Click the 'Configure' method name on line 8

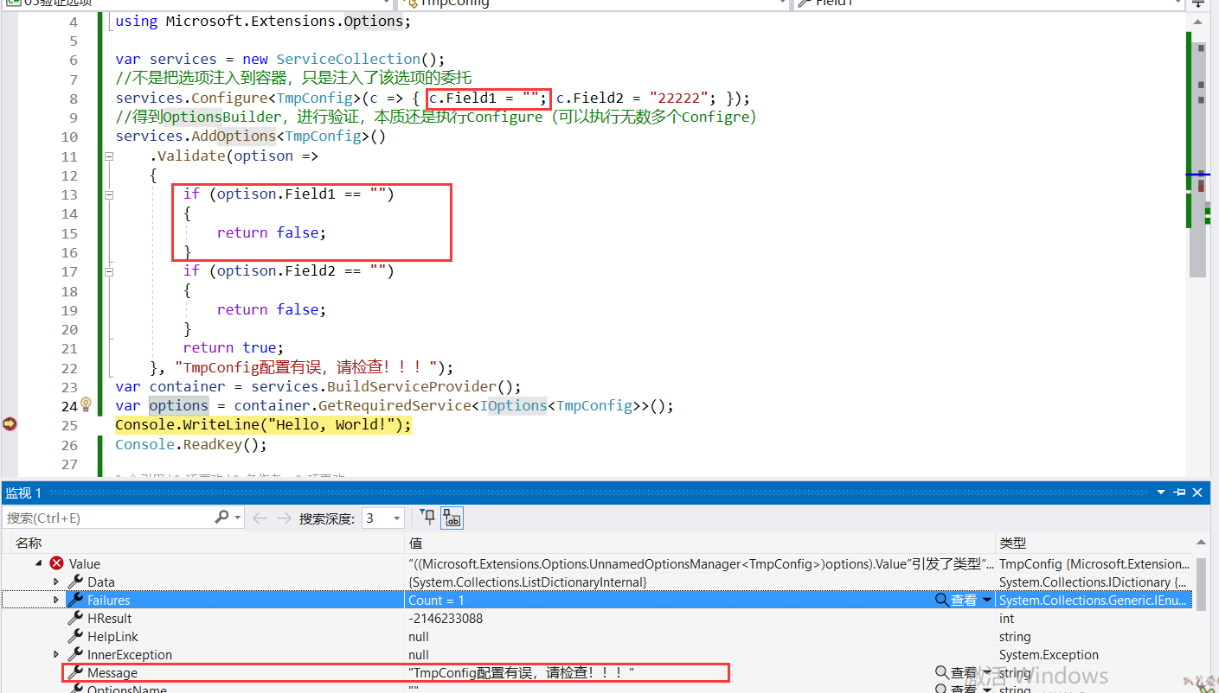230,98
